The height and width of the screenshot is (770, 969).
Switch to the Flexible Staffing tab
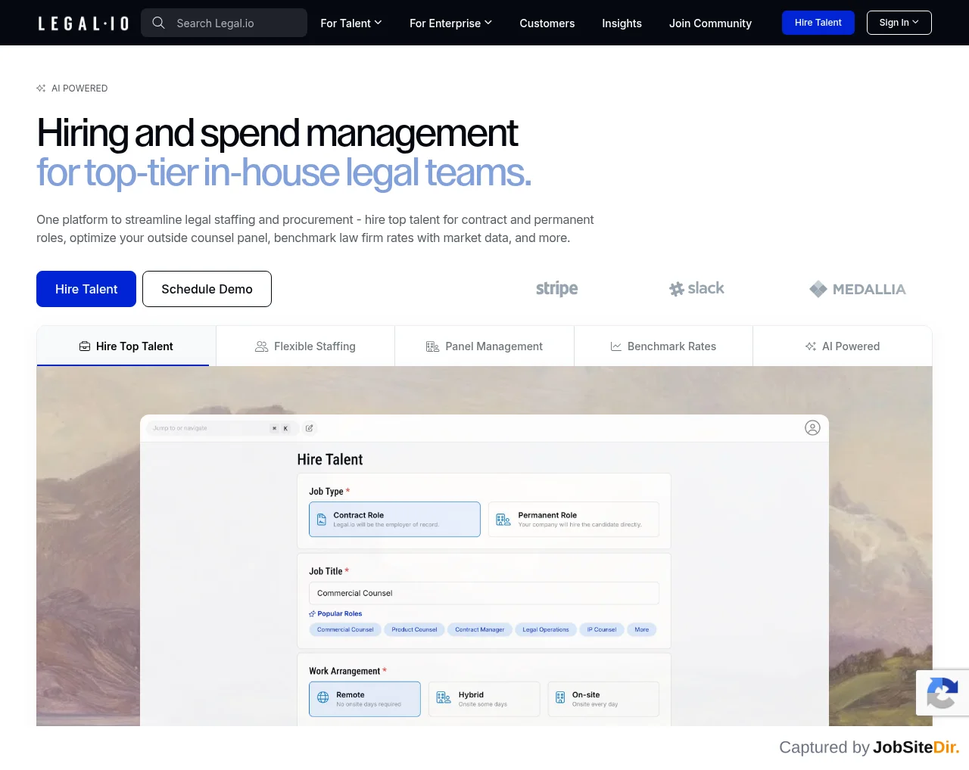305,346
